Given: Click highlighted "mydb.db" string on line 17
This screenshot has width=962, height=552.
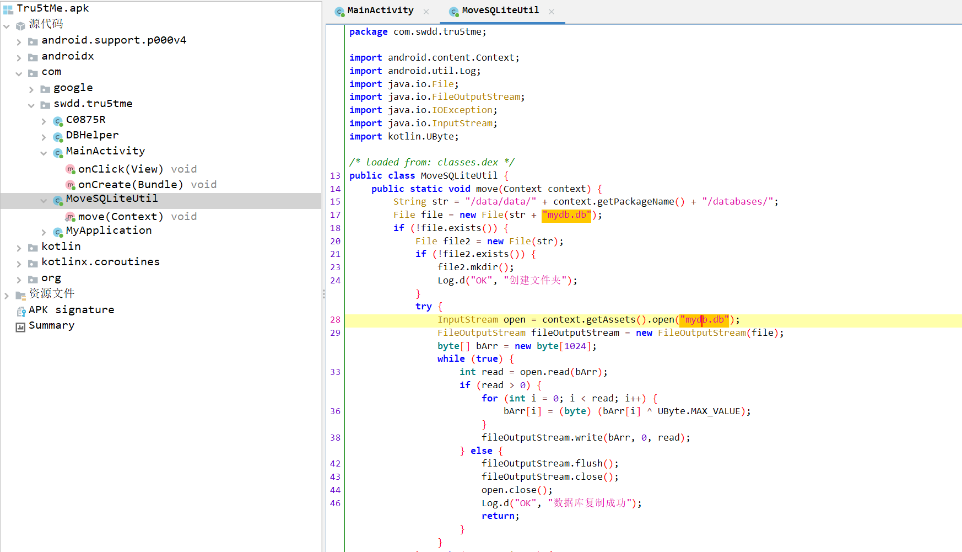Looking at the screenshot, I should pos(566,215).
